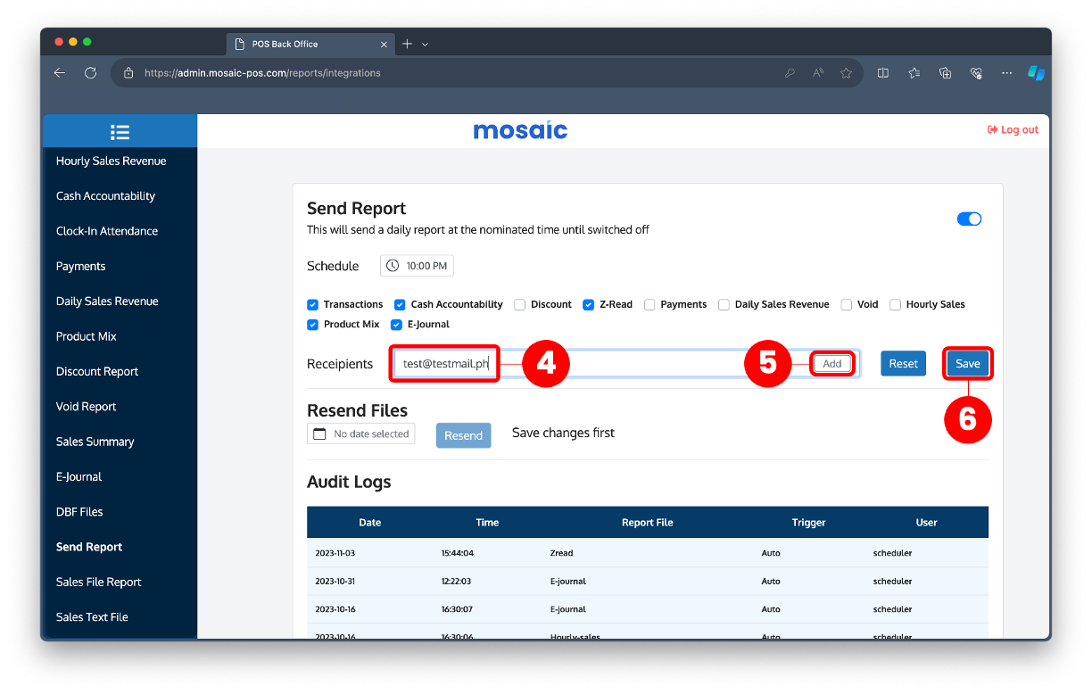Check the Discount checkbox
The image size is (1092, 694).
point(519,304)
